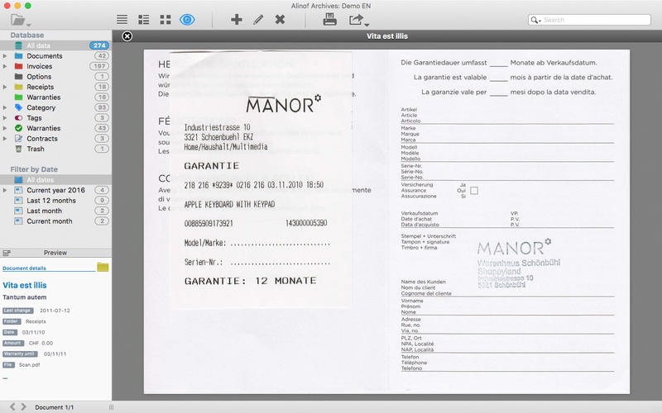
Task: Filter by Last month
Action: point(45,211)
